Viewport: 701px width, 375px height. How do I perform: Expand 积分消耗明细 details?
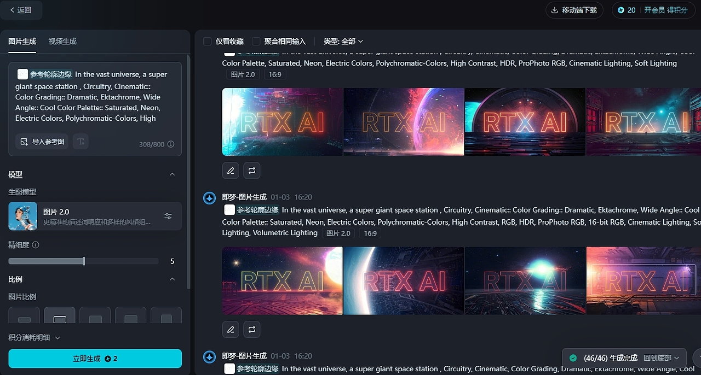pyautogui.click(x=34, y=338)
